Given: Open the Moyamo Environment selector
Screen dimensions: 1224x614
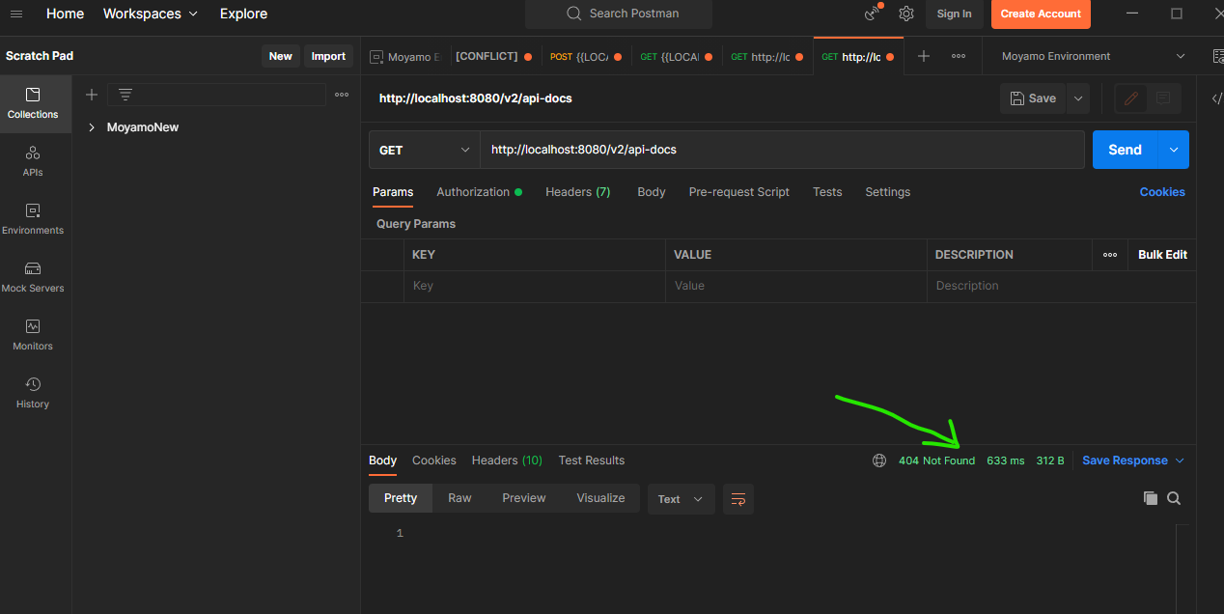Looking at the screenshot, I should 1093,56.
